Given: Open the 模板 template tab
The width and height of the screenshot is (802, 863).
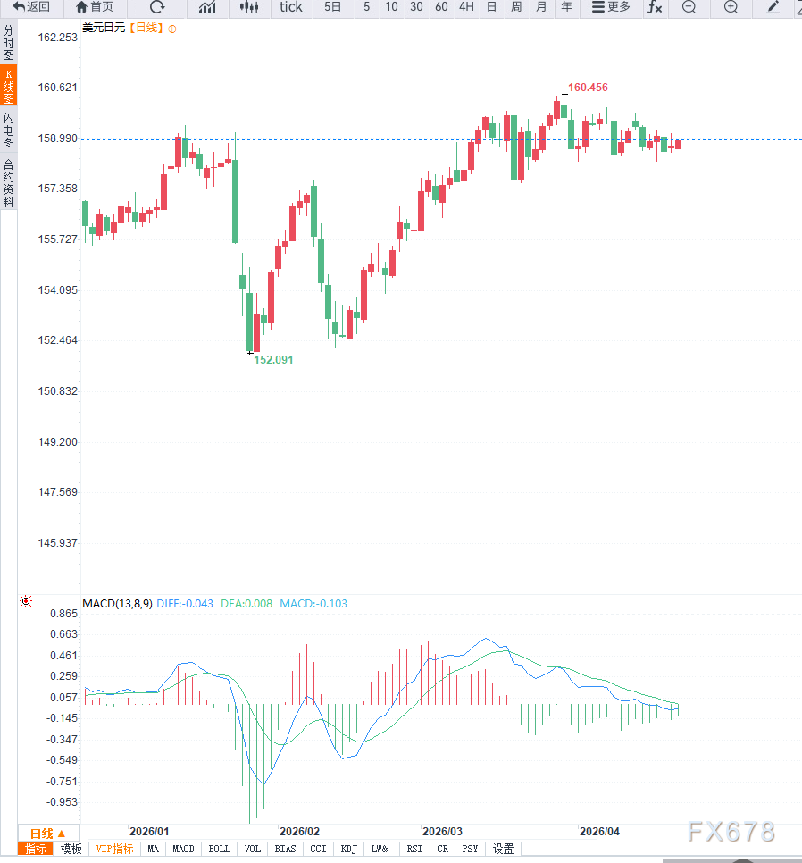Looking at the screenshot, I should pos(71,849).
